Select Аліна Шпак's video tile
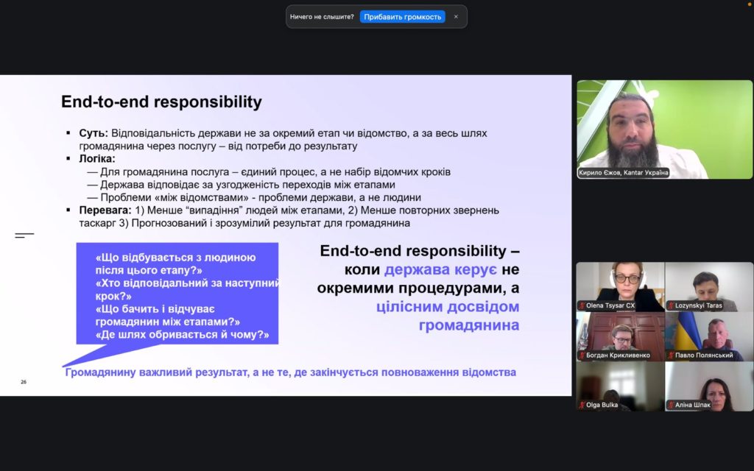 point(708,383)
